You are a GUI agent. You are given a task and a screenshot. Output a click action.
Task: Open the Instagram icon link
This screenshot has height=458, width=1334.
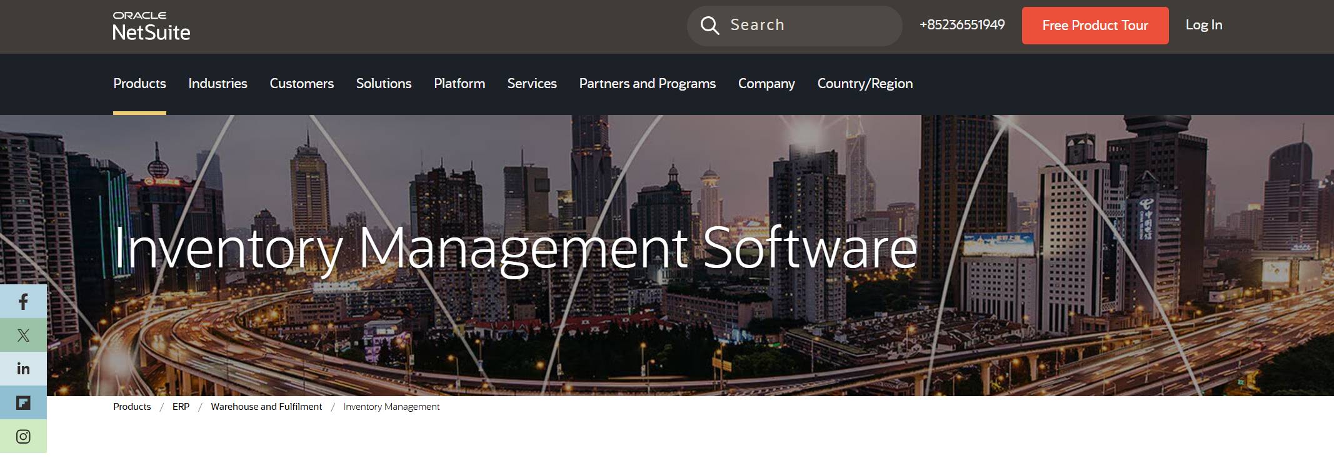coord(23,436)
